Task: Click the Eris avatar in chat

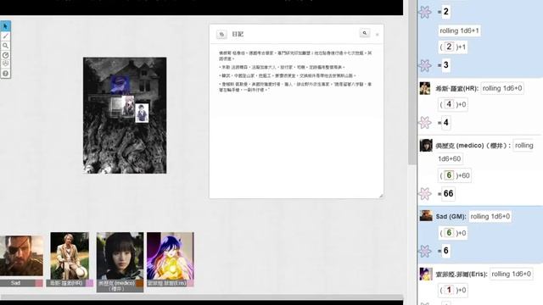Action: coord(426,274)
